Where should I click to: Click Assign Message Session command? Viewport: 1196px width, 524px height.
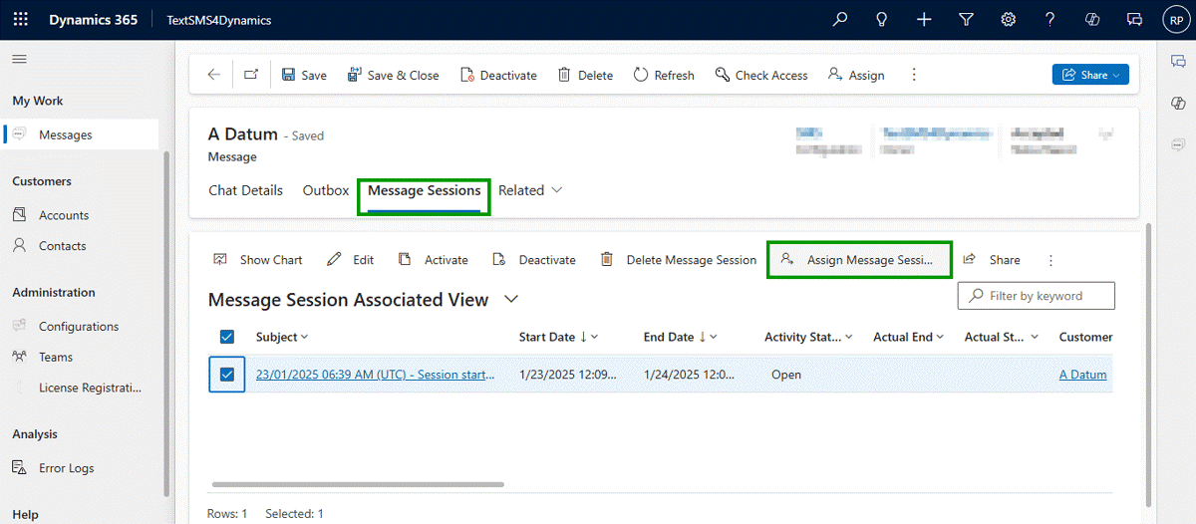click(x=859, y=260)
